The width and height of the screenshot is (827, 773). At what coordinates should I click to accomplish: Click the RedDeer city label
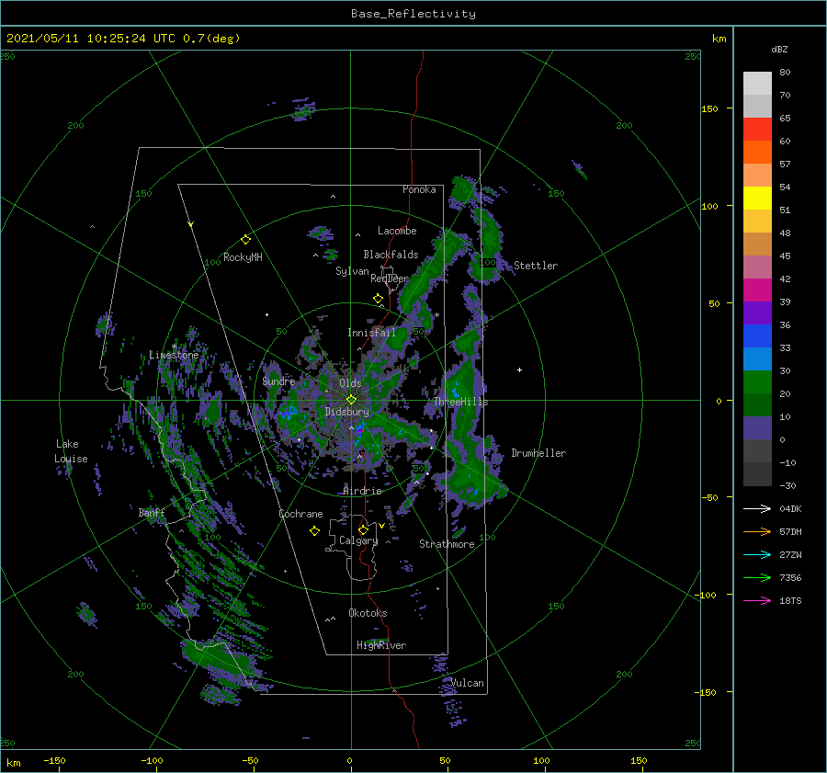pos(390,279)
